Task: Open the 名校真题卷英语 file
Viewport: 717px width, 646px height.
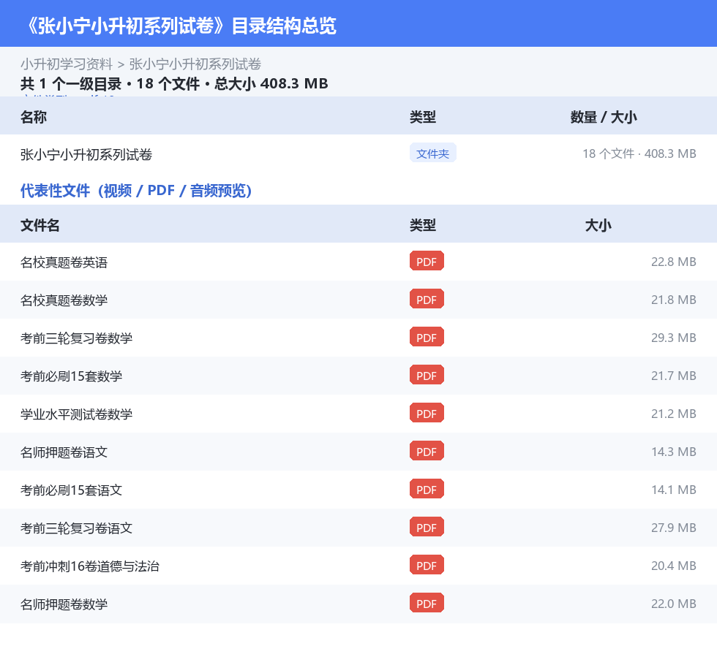Action: 64,262
